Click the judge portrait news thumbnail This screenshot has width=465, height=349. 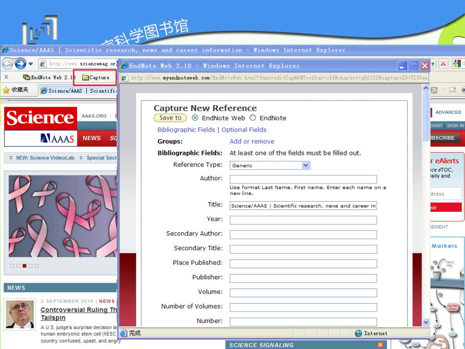(x=20, y=314)
